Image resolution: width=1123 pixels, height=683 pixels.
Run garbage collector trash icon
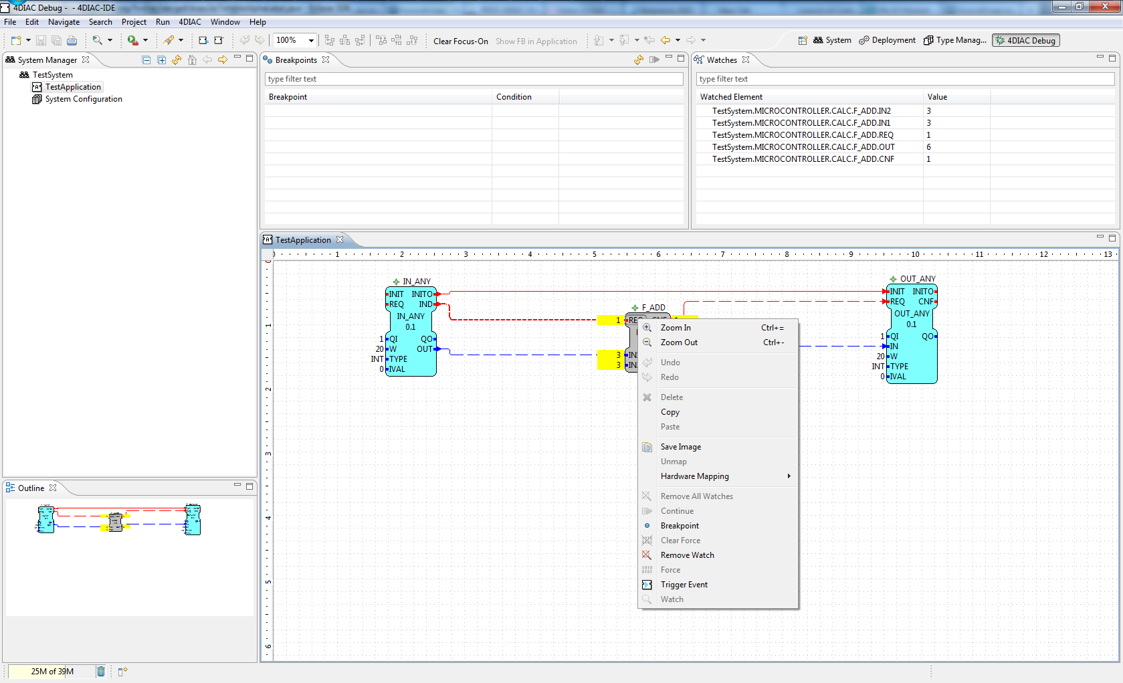point(101,672)
